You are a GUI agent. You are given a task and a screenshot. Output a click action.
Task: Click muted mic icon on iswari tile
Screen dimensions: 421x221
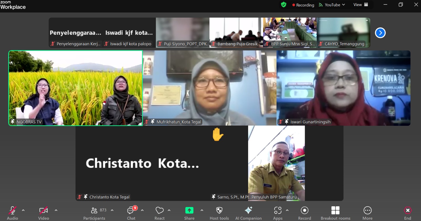pyautogui.click(x=280, y=122)
